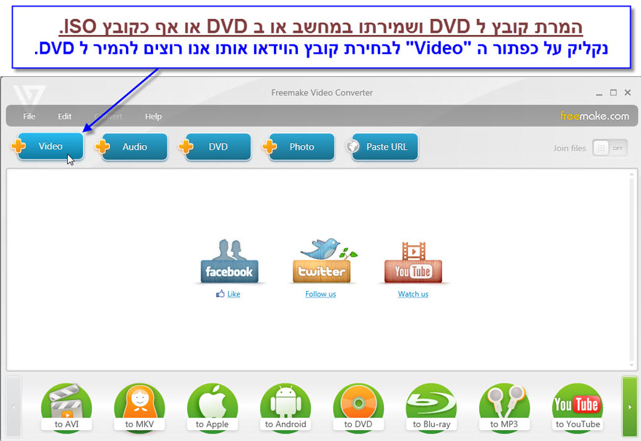
Task: Click the thumbs-up icon beside Like
Action: tap(220, 293)
